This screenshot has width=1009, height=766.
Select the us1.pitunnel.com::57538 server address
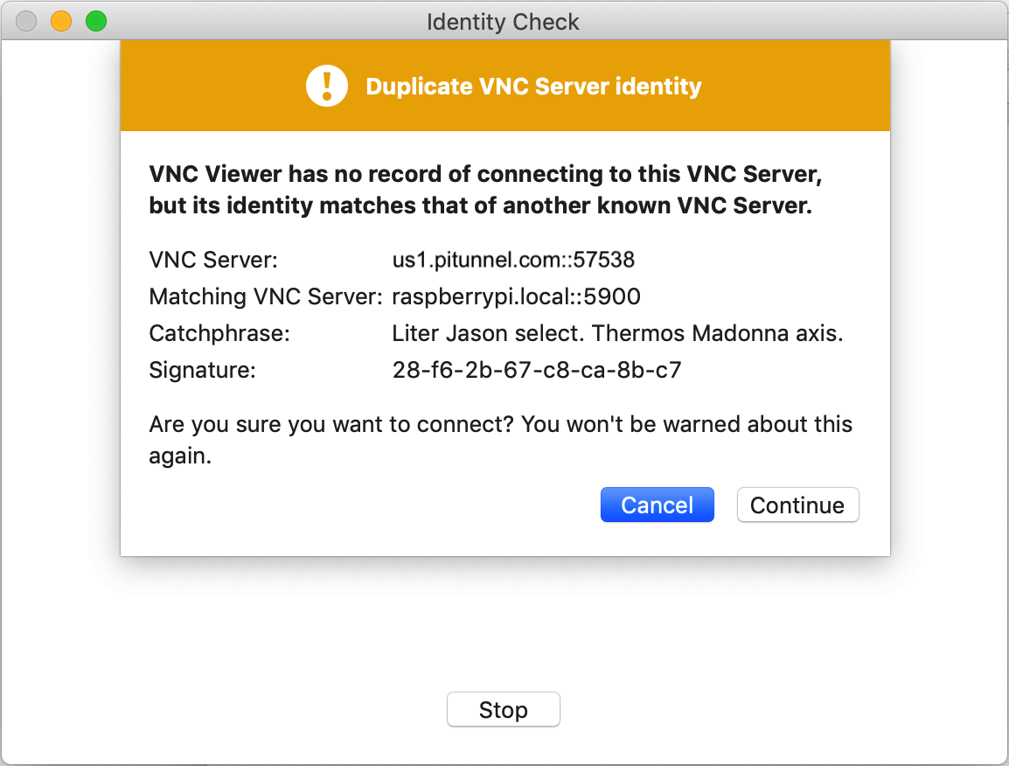pos(514,260)
